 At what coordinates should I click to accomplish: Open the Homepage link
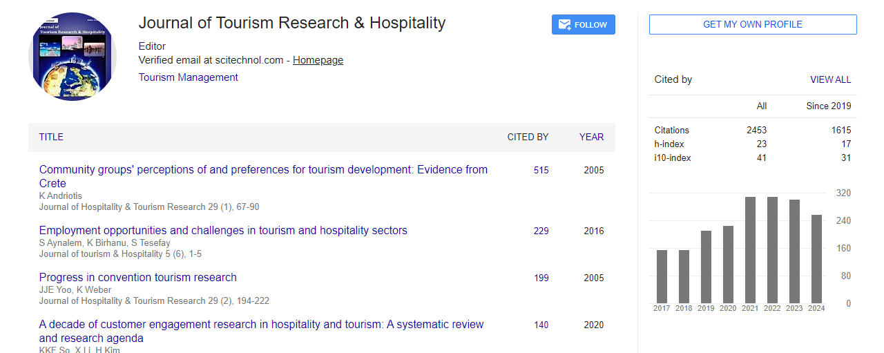click(x=318, y=60)
